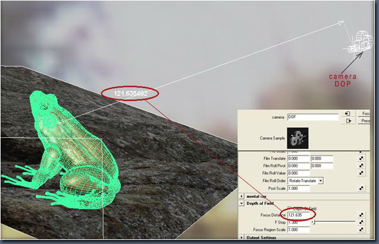
Task: Click the F Stop slider handle
Action: tap(314, 221)
